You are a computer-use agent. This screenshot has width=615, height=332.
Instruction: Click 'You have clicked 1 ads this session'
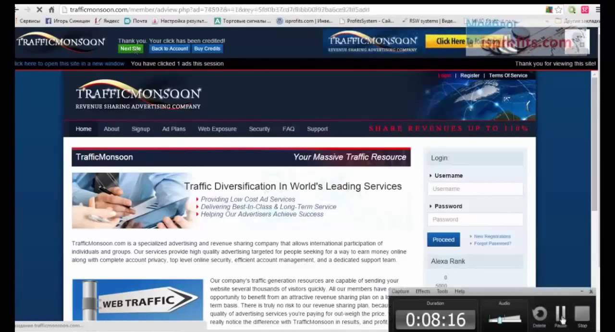[177, 63]
